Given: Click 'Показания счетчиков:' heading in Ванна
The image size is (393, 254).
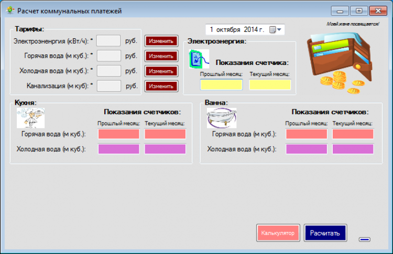Looking at the screenshot, I should [330, 112].
